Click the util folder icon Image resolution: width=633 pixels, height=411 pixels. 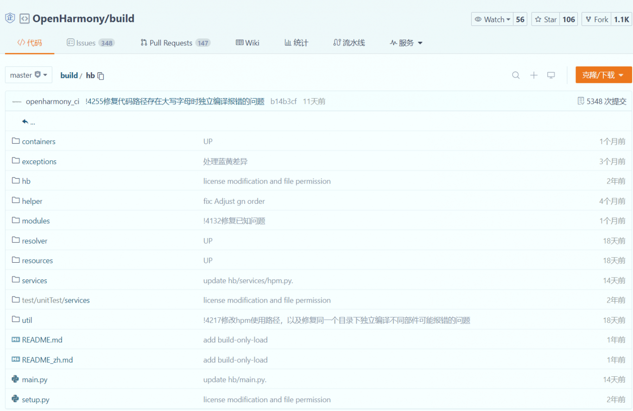[16, 320]
